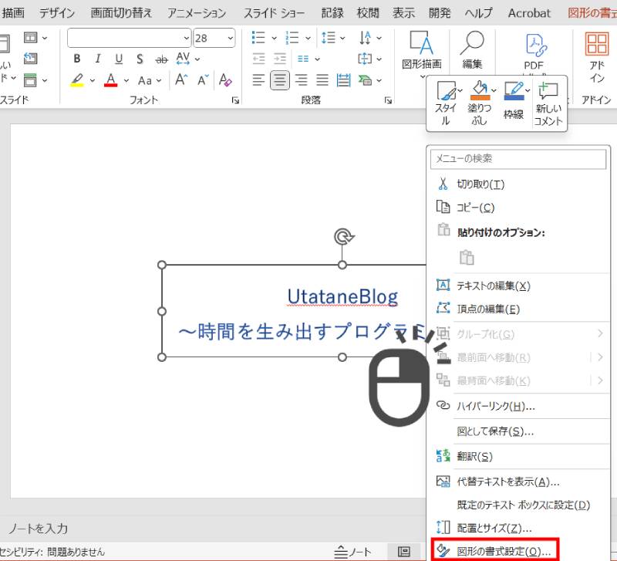Toggle italic text formatting

pyautogui.click(x=97, y=59)
